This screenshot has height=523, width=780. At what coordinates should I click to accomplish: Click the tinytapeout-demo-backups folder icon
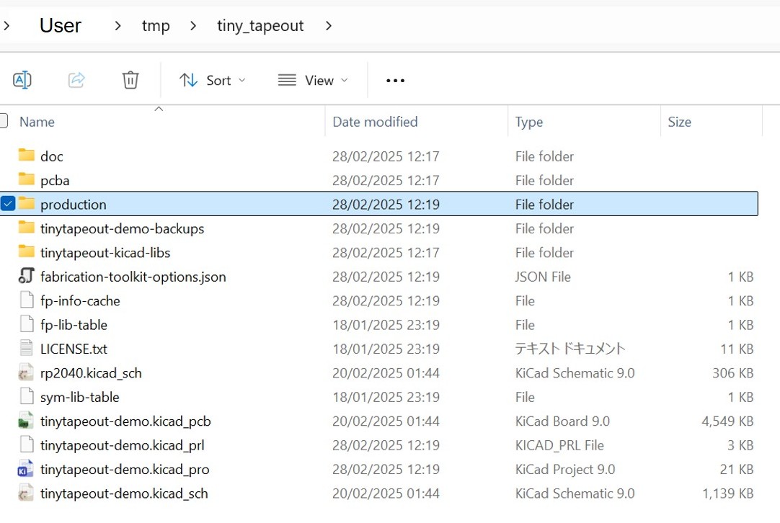pyautogui.click(x=27, y=227)
